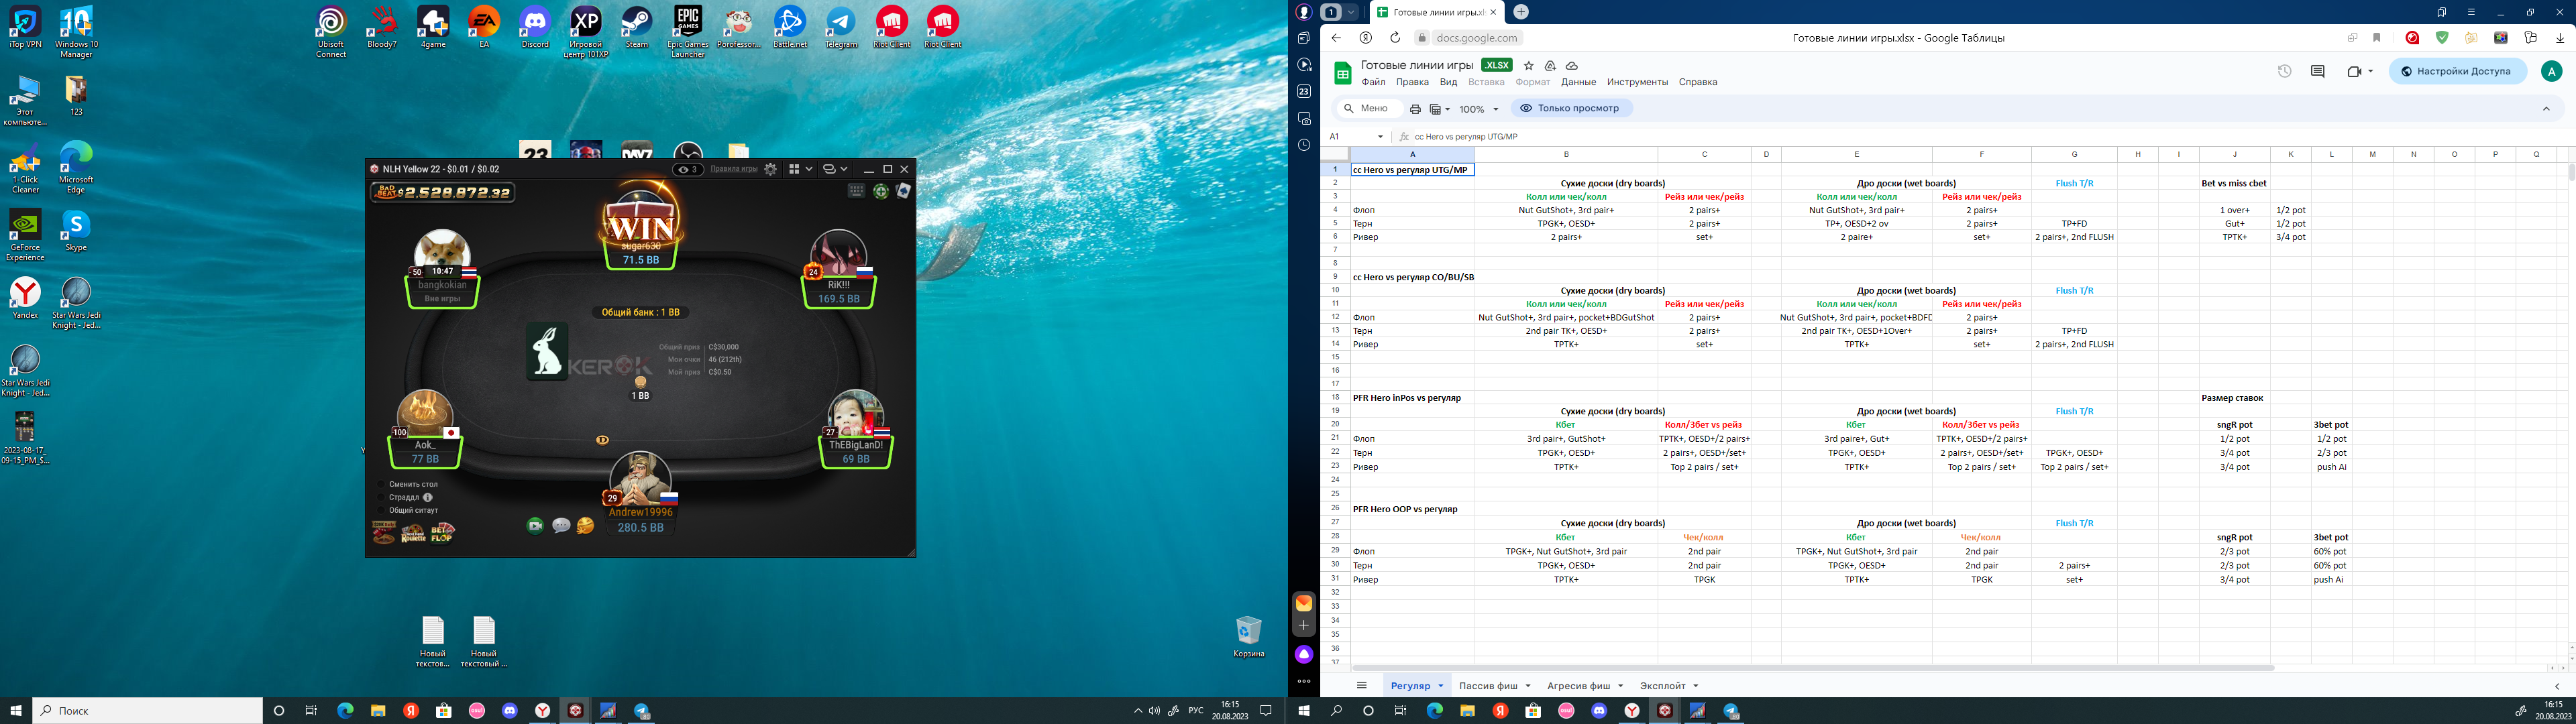2576x724 pixels.
Task: Open Bet Flop promo icon
Action: pos(442,533)
